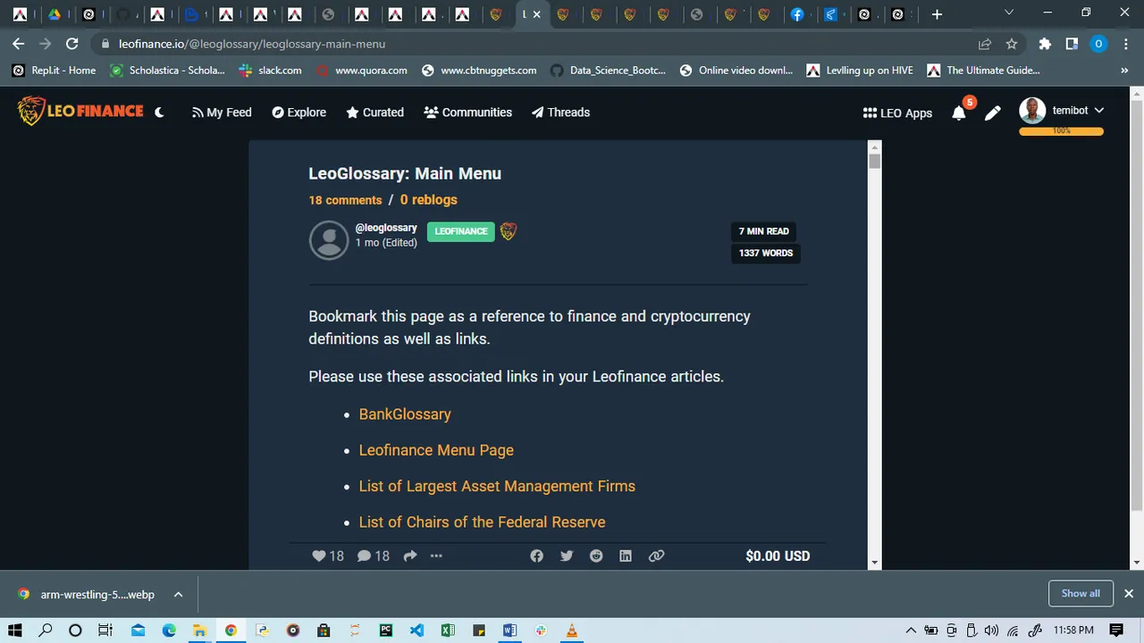Open the three-dot more options menu
The width and height of the screenshot is (1144, 643).
coord(436,555)
